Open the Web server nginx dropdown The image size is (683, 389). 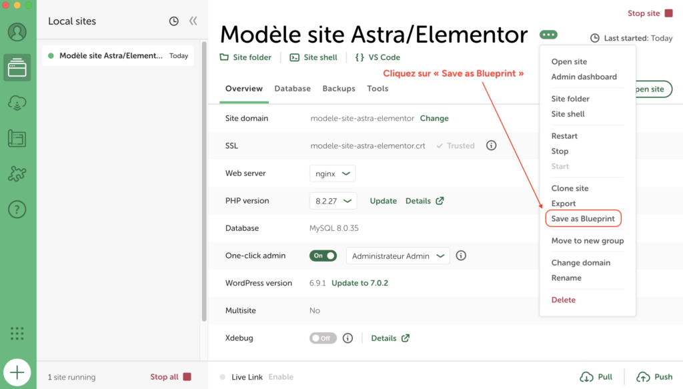coord(332,173)
